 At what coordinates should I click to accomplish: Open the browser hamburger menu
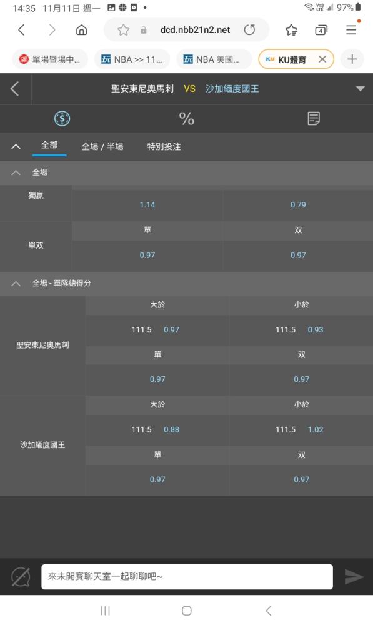(351, 30)
